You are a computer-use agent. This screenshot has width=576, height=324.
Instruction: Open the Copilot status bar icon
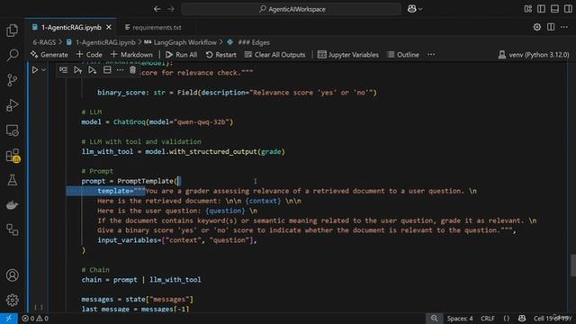point(522,319)
